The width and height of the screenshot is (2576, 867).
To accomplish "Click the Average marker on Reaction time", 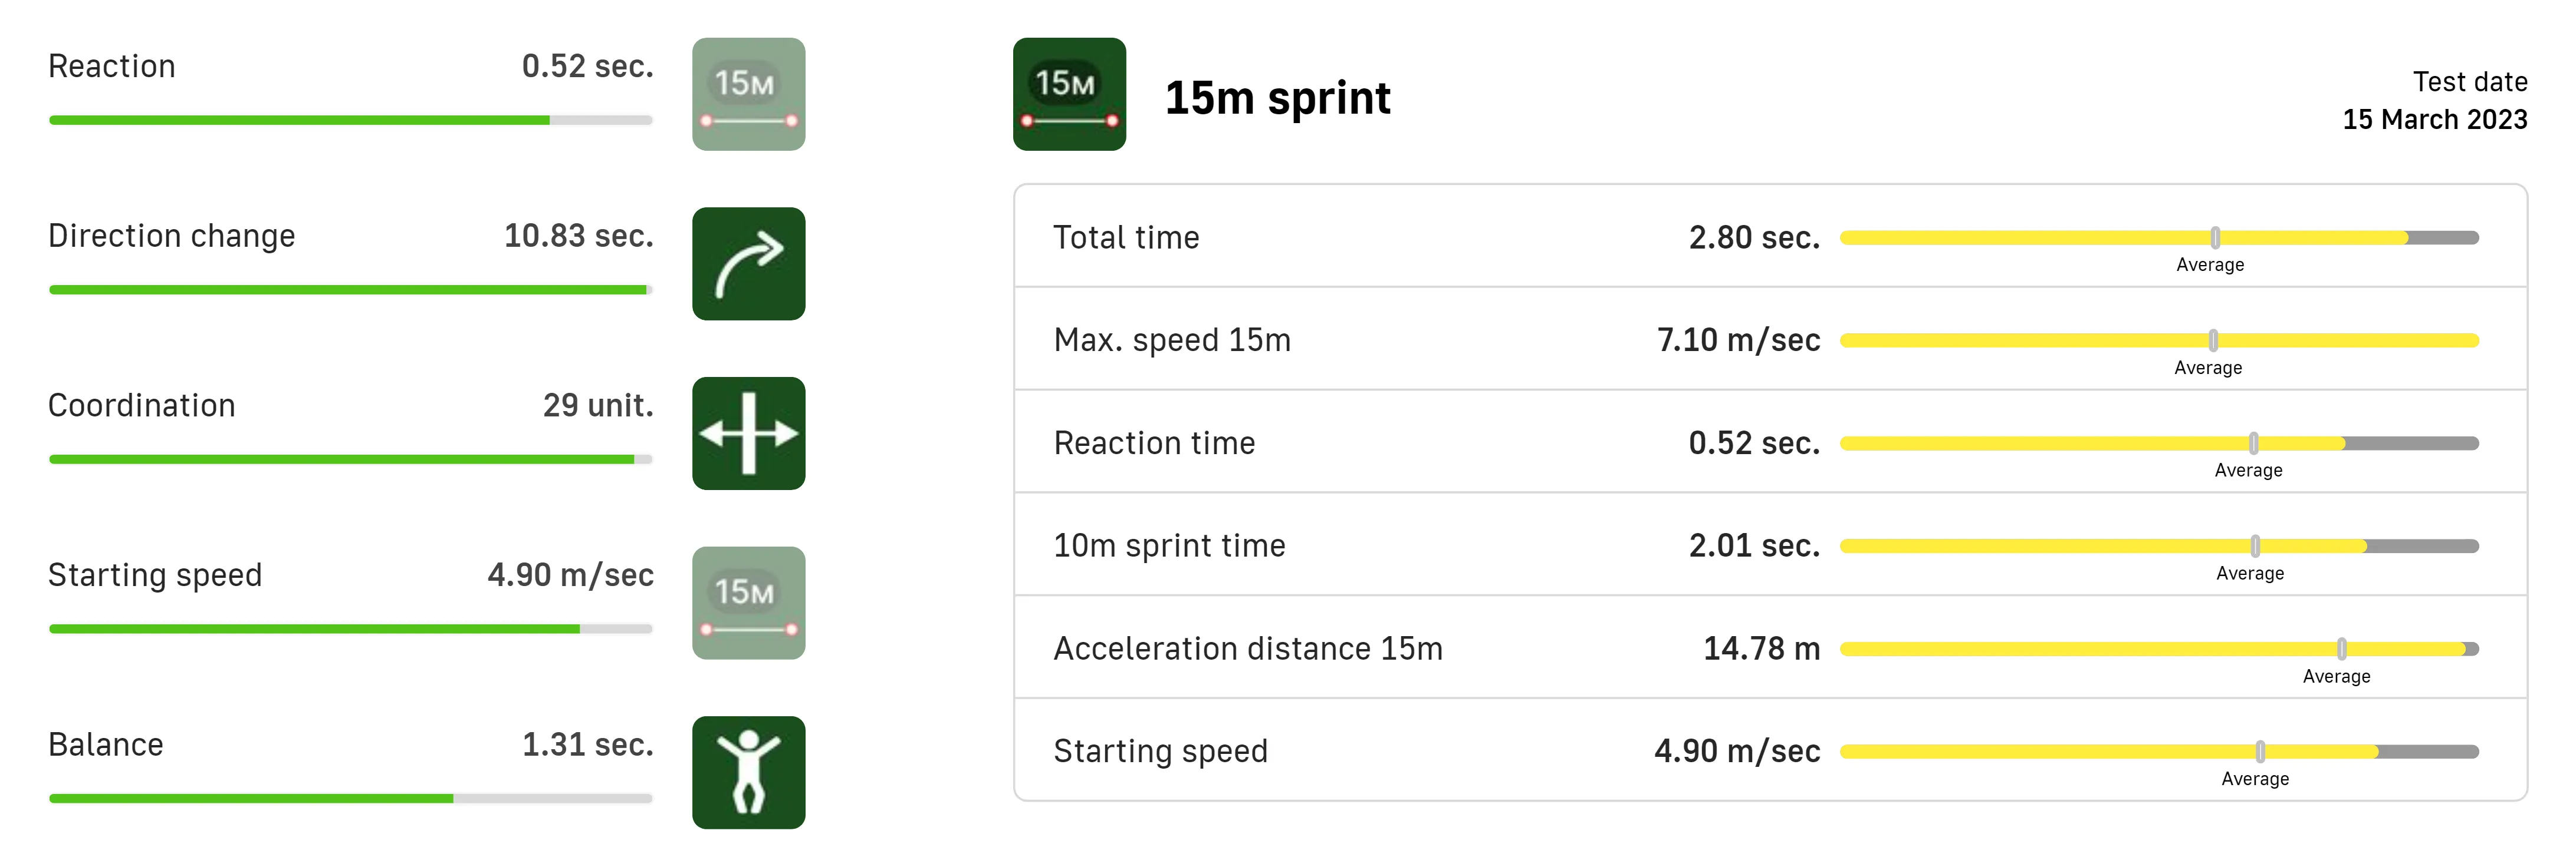I will click(2253, 444).
